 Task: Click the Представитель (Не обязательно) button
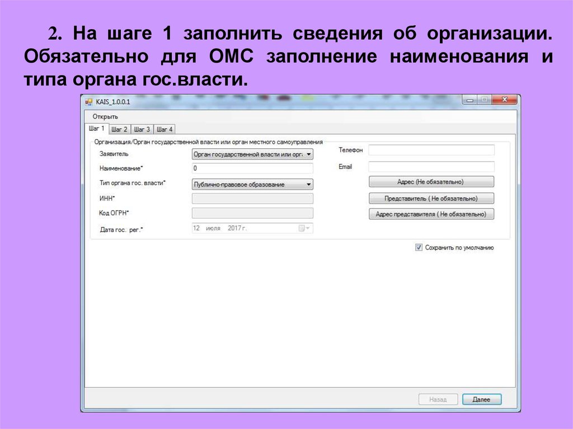tap(431, 199)
